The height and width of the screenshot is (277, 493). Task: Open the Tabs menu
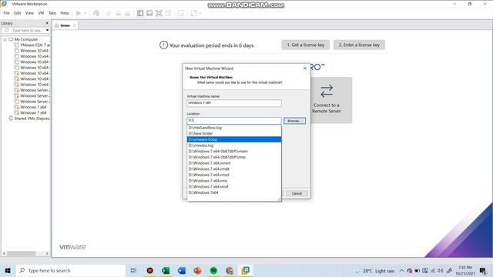(x=52, y=13)
